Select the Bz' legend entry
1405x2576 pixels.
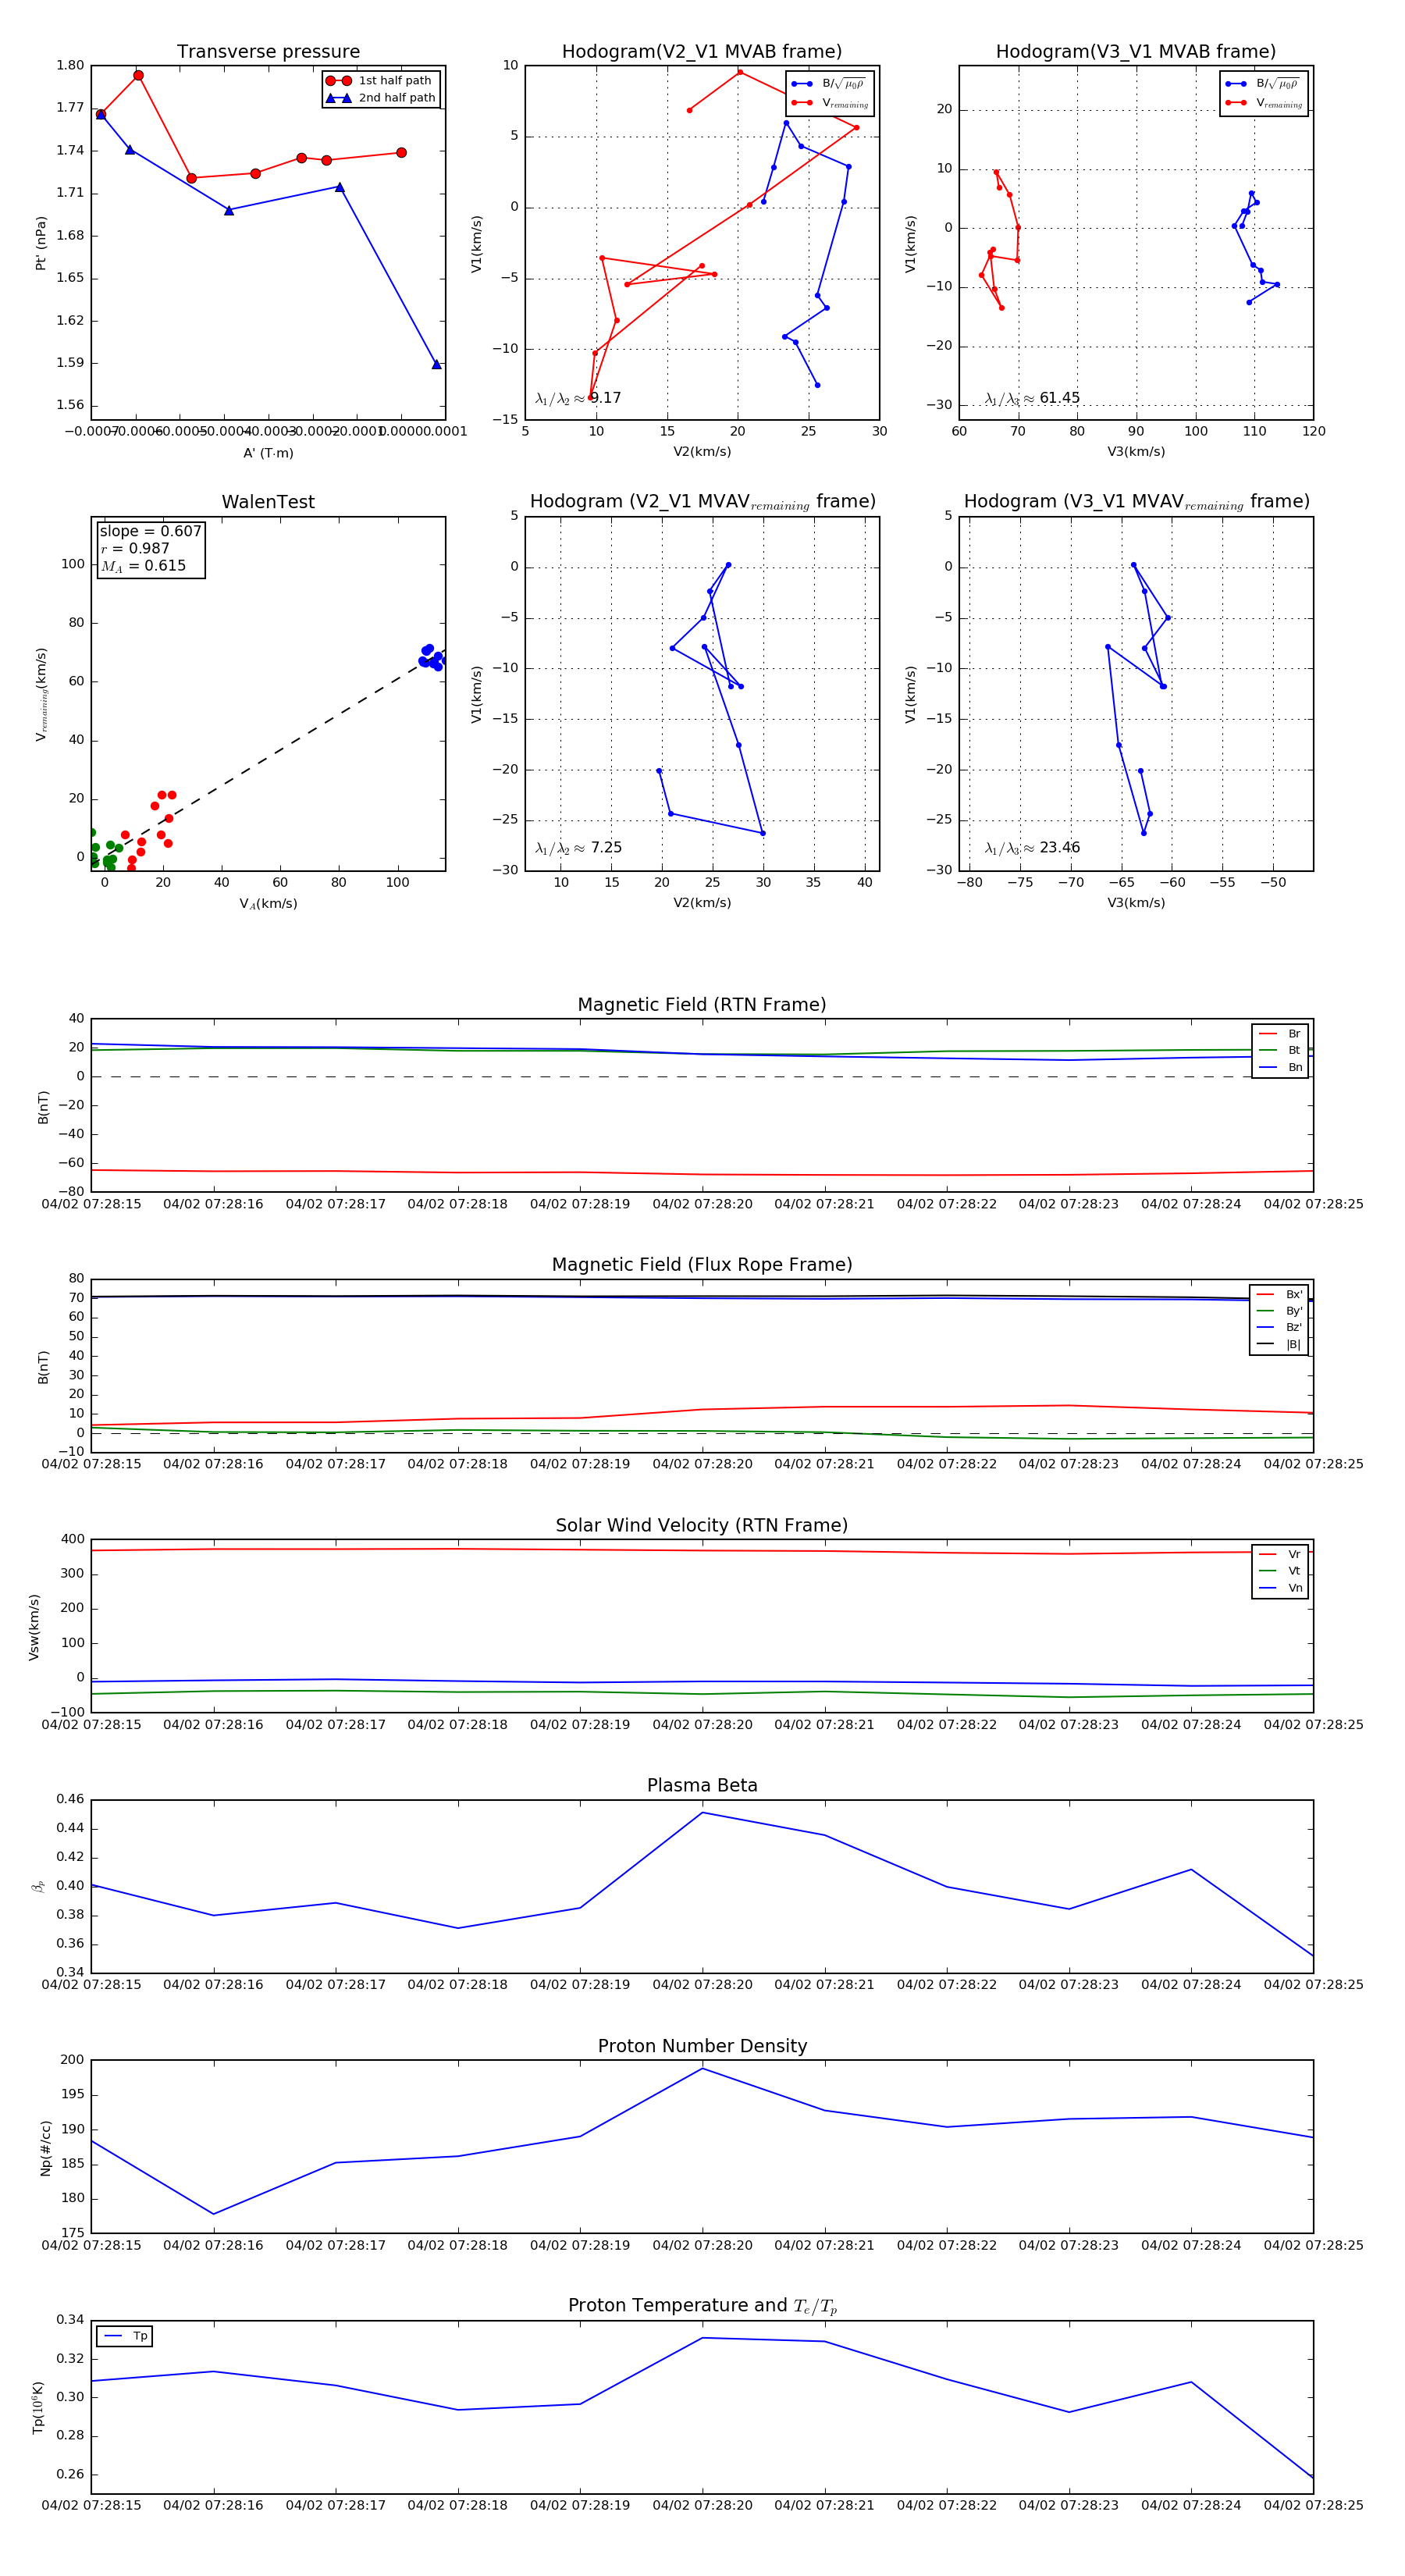[1279, 1328]
